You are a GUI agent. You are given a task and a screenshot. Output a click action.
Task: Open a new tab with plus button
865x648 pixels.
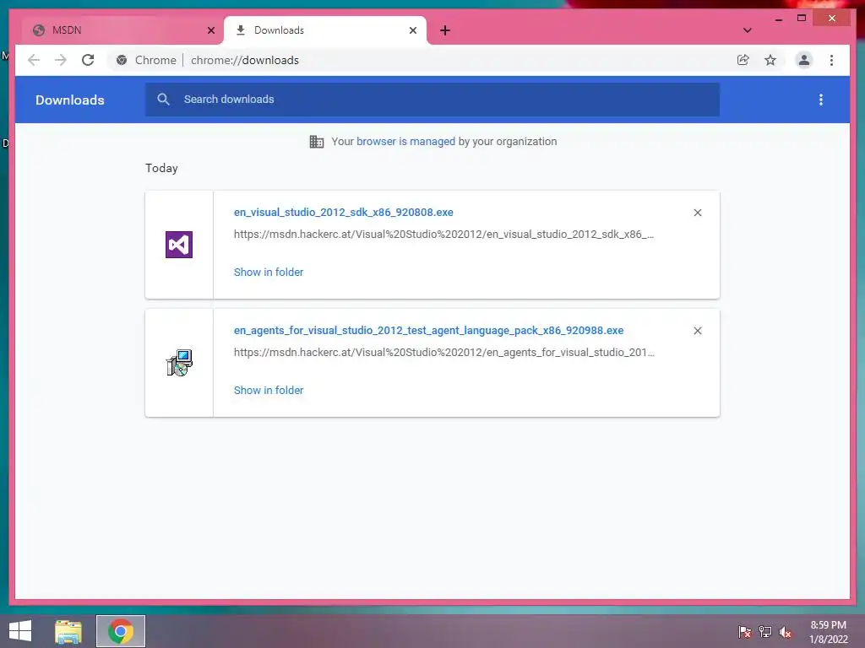(x=445, y=30)
